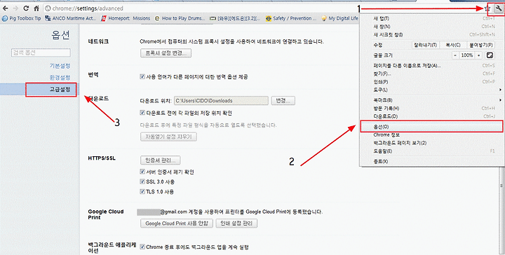Viewport: 505px width, 255px height.
Task: Click the 검색 옵션 search field
Action: (x=41, y=53)
